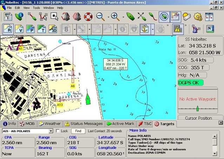This screenshot has height=159, width=224.
Task: Zoom out with the minus magnifier
Action: pos(100,17)
